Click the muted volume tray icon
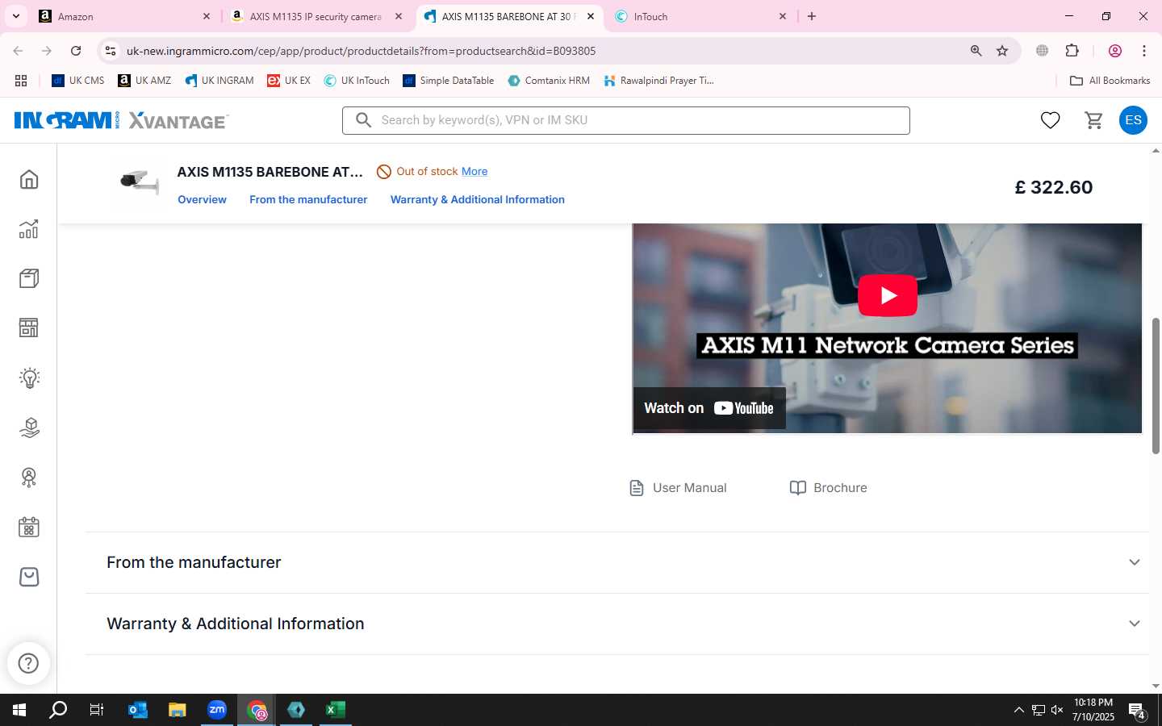 pos(1057,710)
